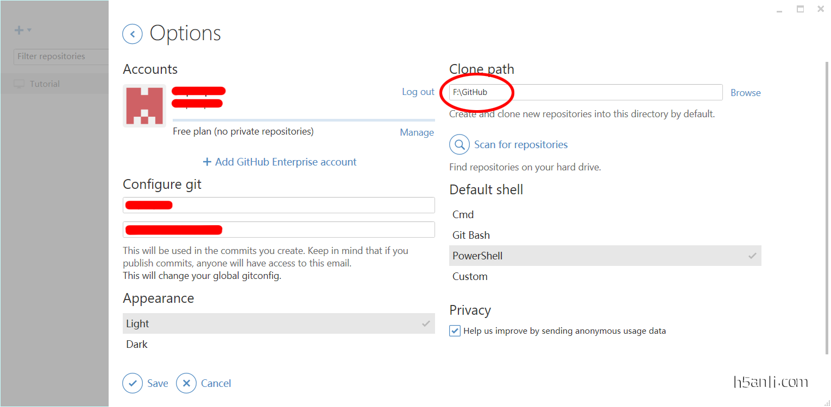The image size is (831, 407).
Task: Log out of the GitHub account
Action: pyautogui.click(x=418, y=92)
